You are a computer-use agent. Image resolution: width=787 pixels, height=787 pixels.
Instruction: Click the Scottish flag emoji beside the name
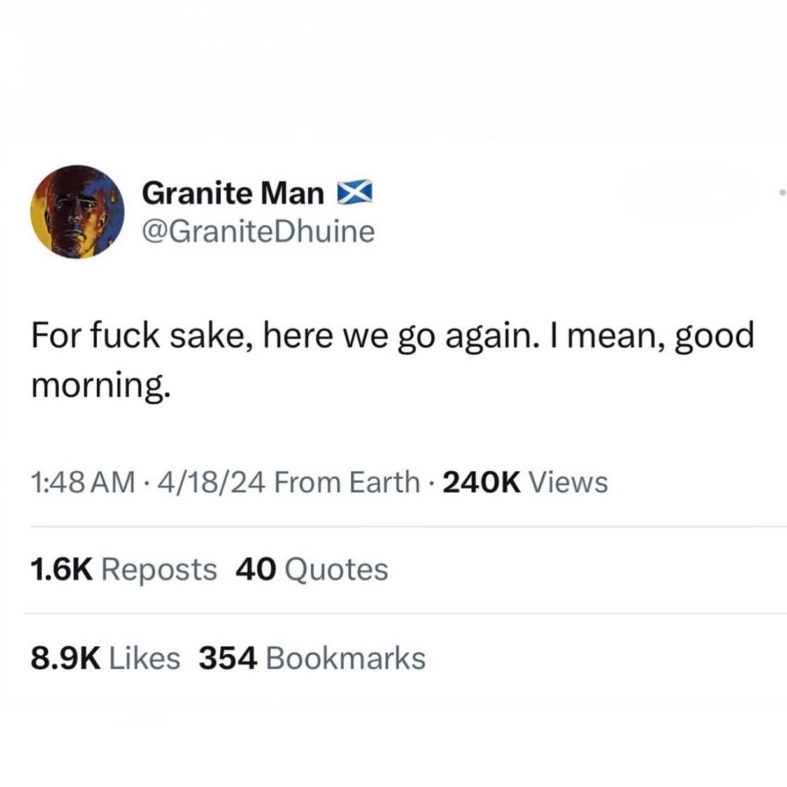tap(354, 192)
